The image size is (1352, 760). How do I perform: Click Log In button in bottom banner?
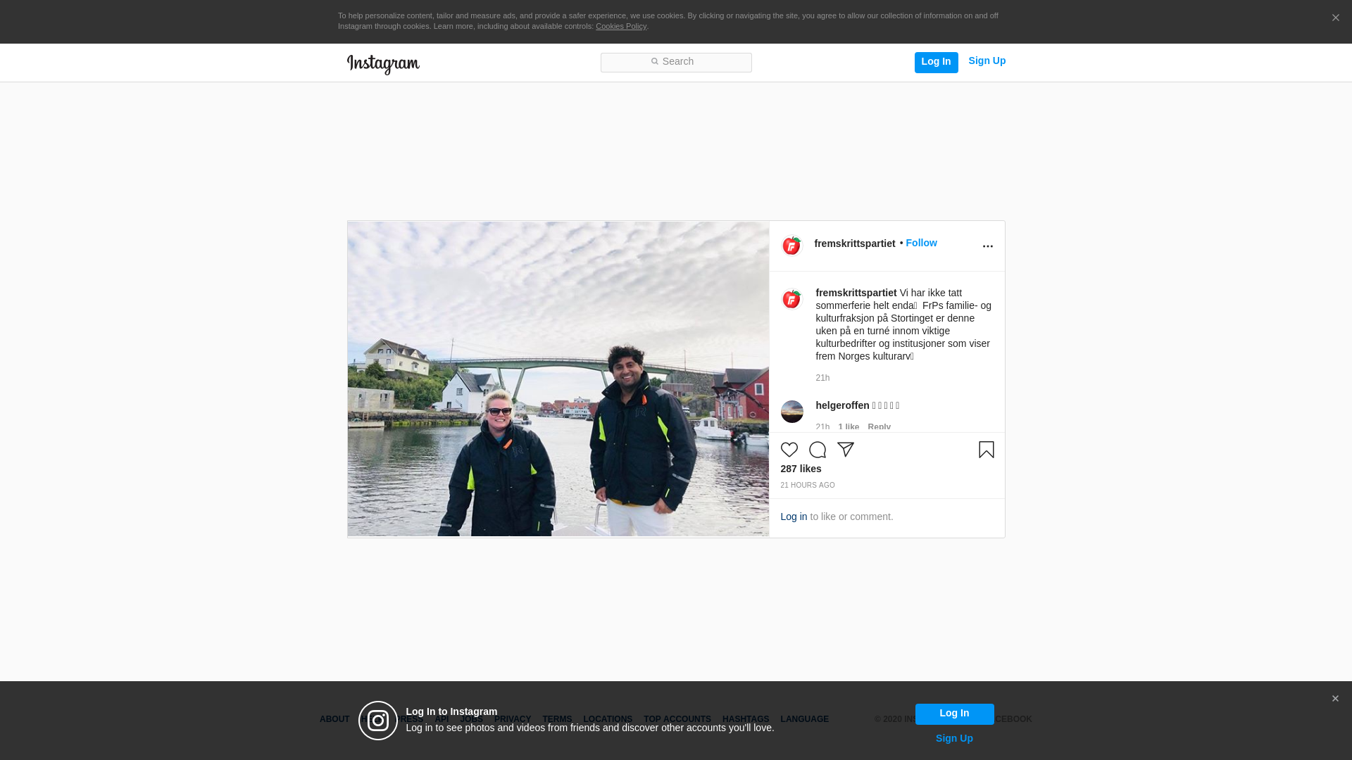point(954,714)
